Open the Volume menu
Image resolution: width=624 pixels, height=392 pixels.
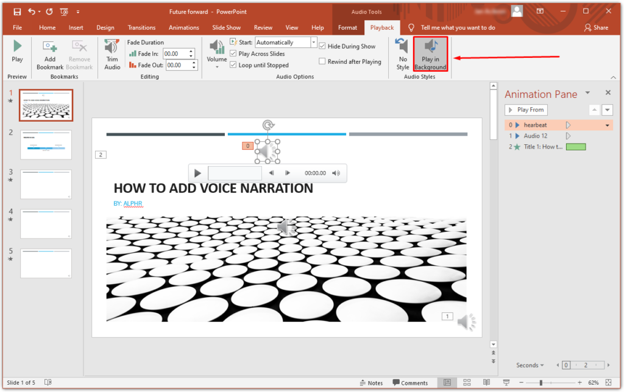[217, 55]
